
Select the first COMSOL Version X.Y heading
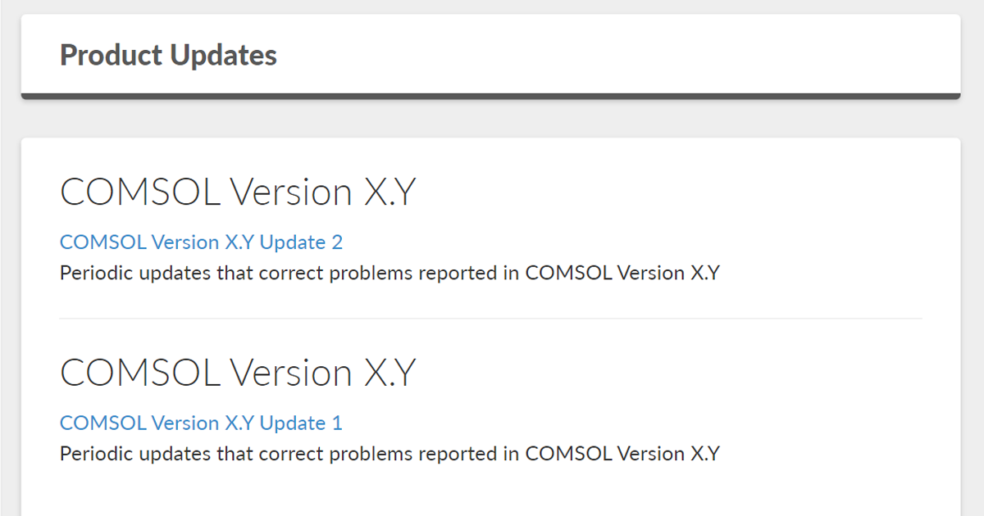tap(238, 191)
